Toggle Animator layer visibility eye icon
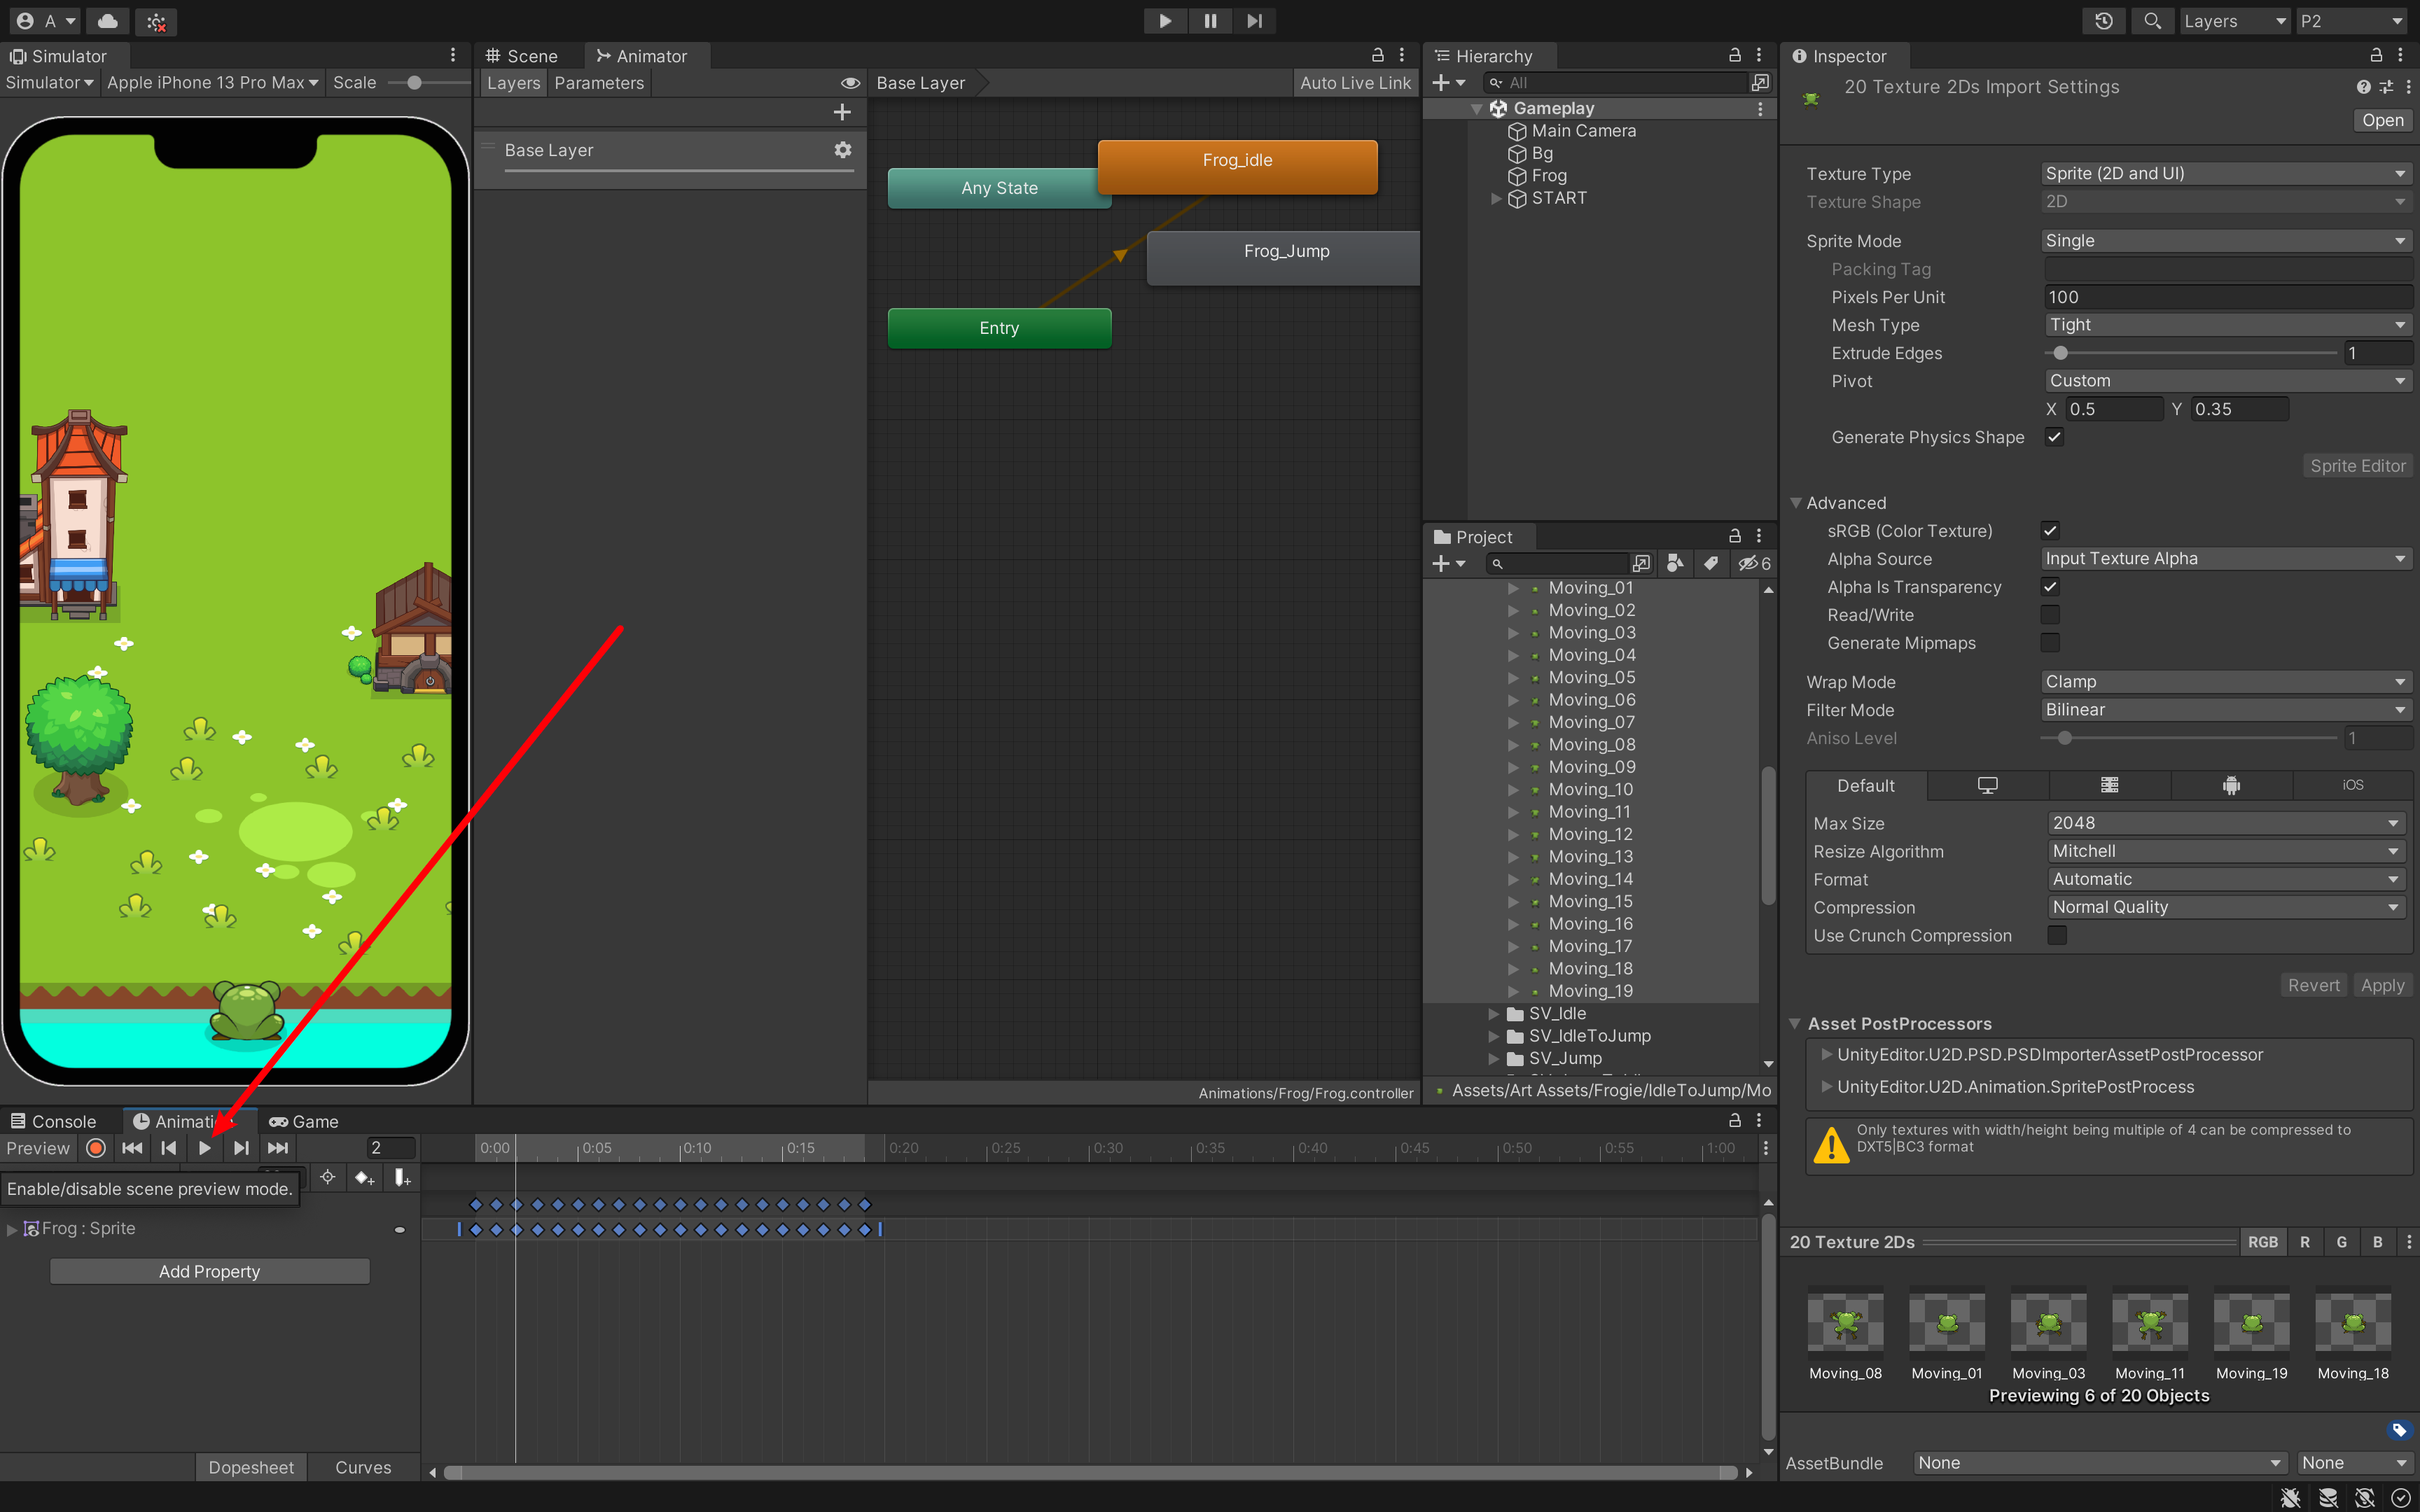Image resolution: width=2420 pixels, height=1512 pixels. pos(850,83)
